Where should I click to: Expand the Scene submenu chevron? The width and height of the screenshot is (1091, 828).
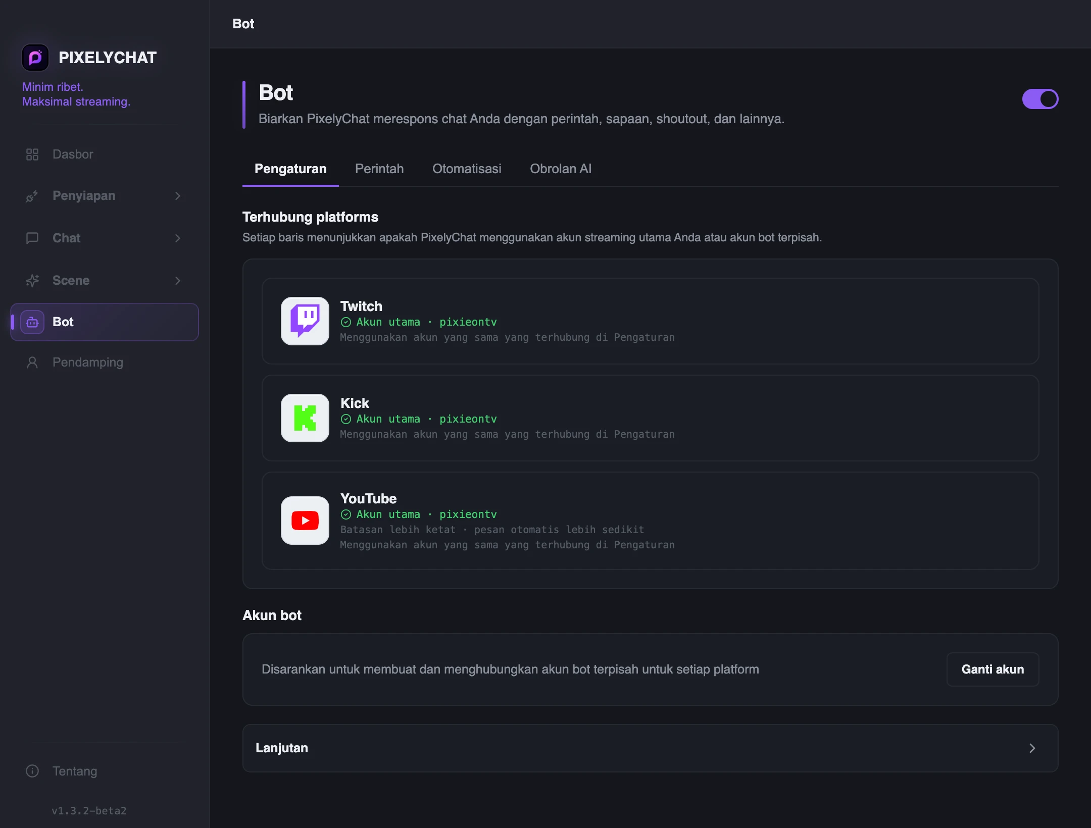(x=178, y=281)
